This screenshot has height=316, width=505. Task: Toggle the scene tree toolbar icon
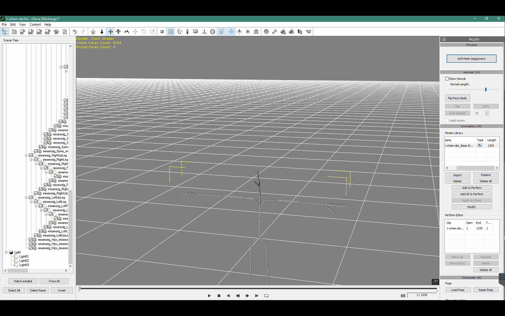(x=5, y=32)
